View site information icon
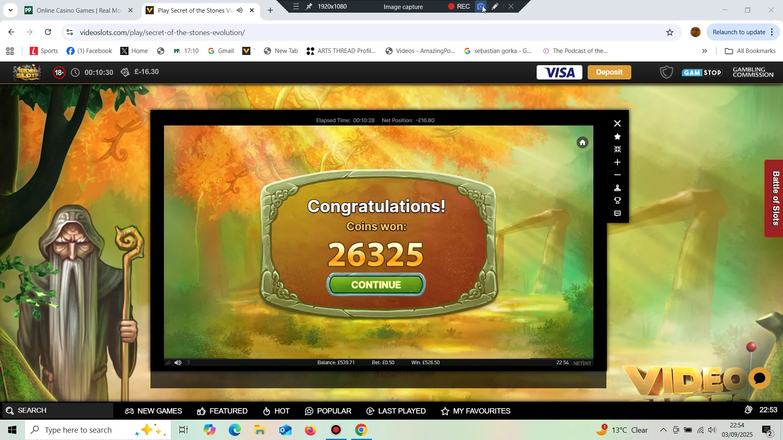Image resolution: width=783 pixels, height=440 pixels. (x=70, y=32)
